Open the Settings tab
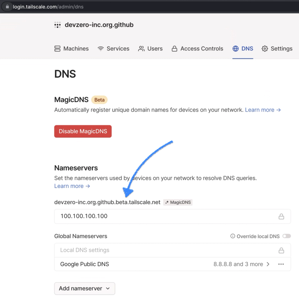The width and height of the screenshot is (299, 302). click(x=277, y=49)
